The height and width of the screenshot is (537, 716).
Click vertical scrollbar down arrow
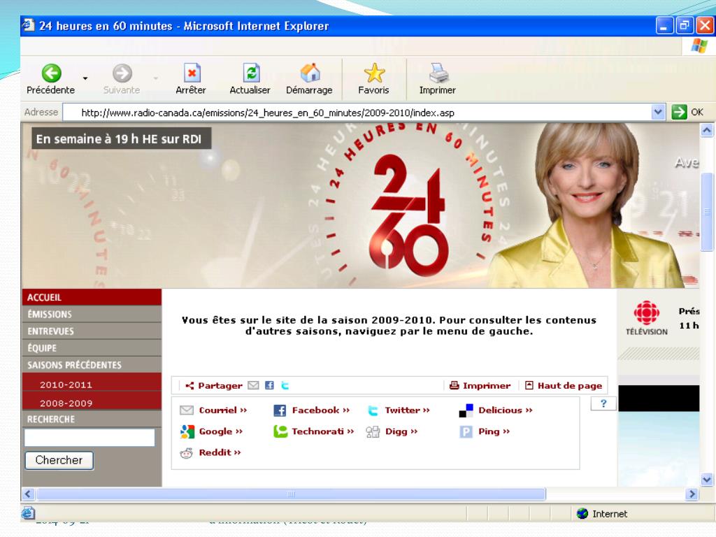click(x=706, y=480)
